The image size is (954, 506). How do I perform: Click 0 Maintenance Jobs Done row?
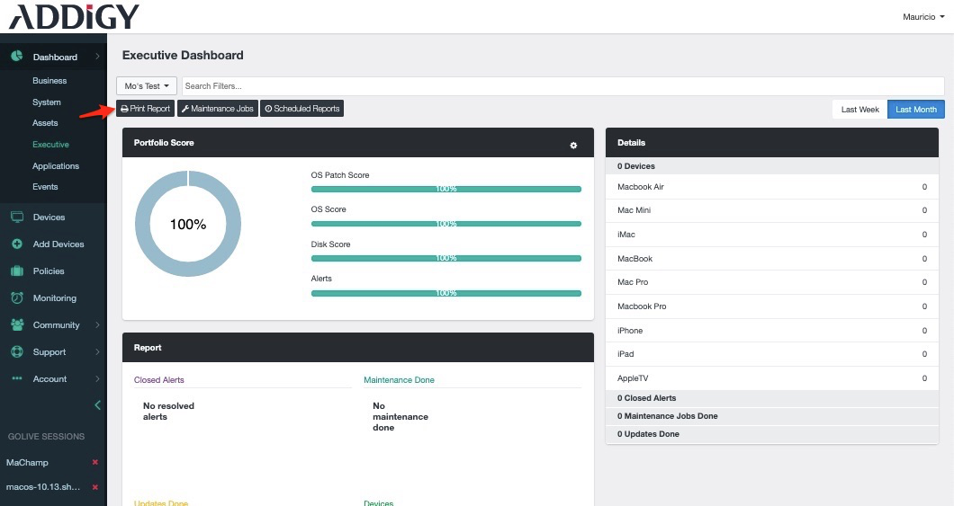click(x=771, y=416)
